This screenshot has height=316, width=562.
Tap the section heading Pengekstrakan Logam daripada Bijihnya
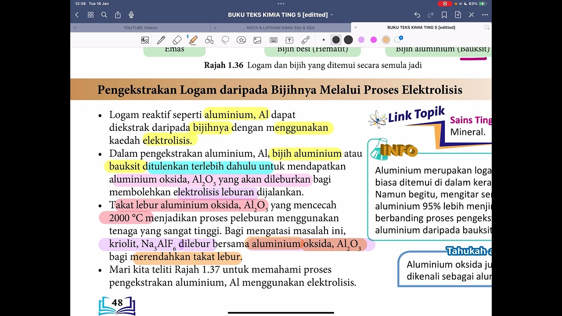click(280, 90)
